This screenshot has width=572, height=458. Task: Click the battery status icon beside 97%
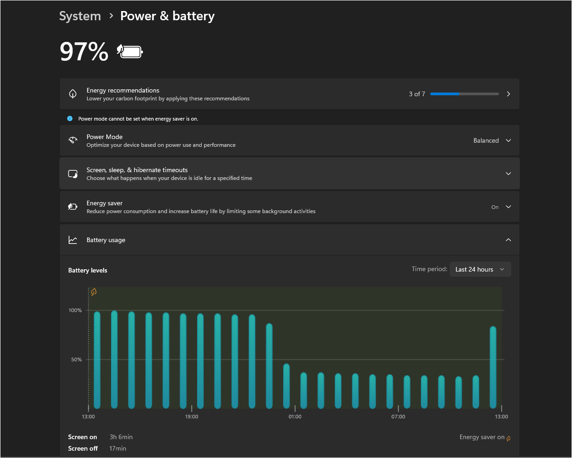(130, 51)
